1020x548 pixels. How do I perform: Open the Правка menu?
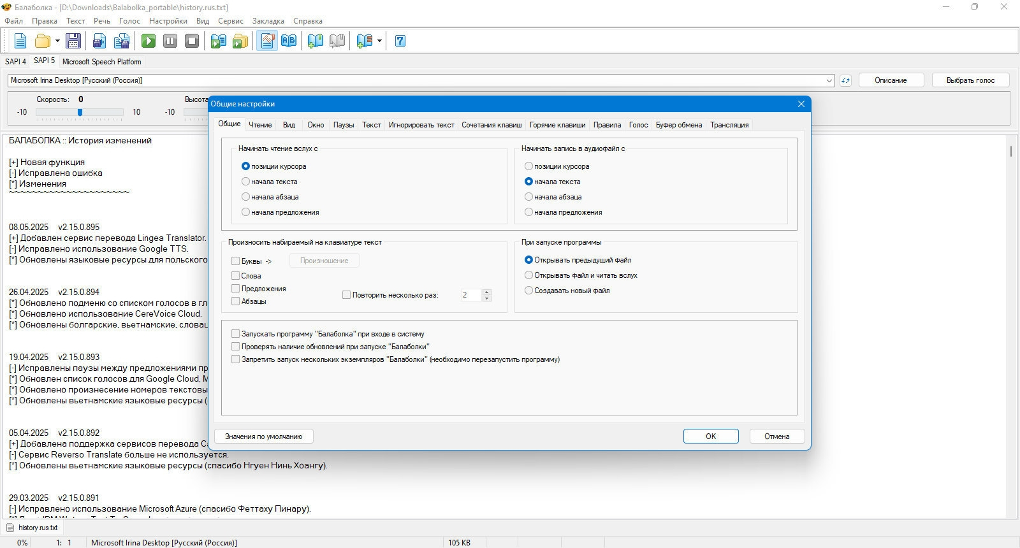[45, 21]
